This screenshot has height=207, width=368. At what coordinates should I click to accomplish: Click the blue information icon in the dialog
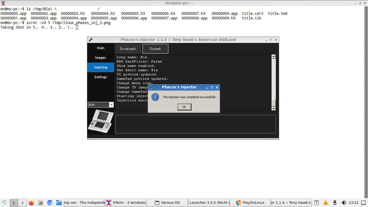pyautogui.click(x=155, y=97)
